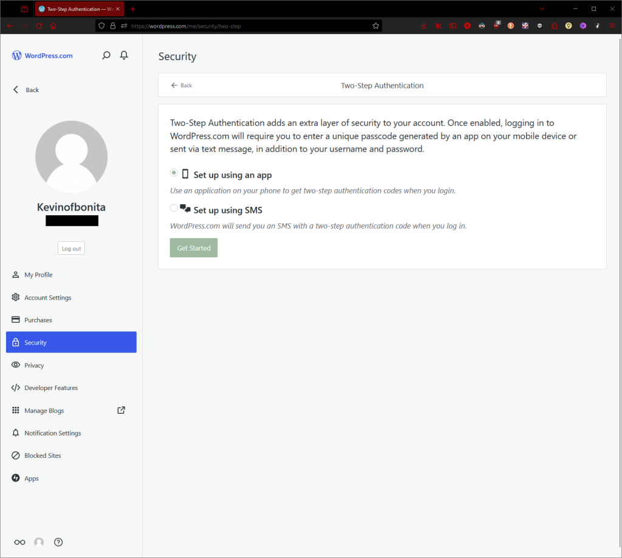Click the browser reload icon
This screenshot has height=558, width=622.
[39, 26]
